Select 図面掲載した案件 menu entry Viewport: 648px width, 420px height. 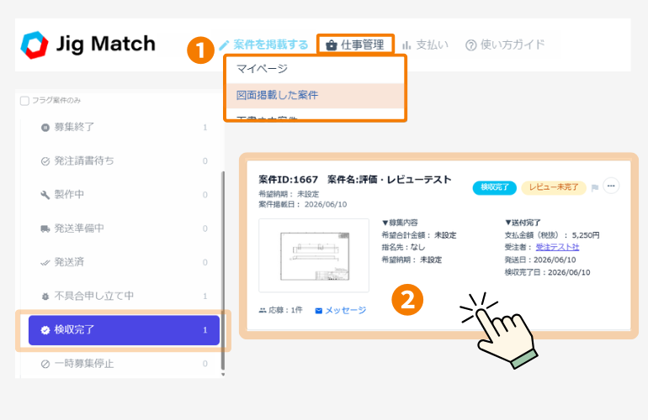pyautogui.click(x=315, y=95)
